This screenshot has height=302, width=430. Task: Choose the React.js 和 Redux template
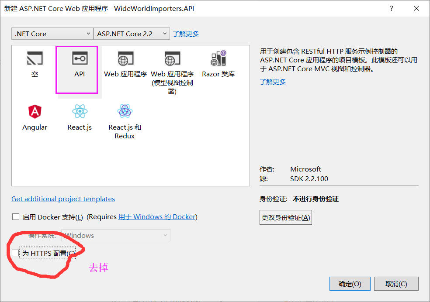125,122
